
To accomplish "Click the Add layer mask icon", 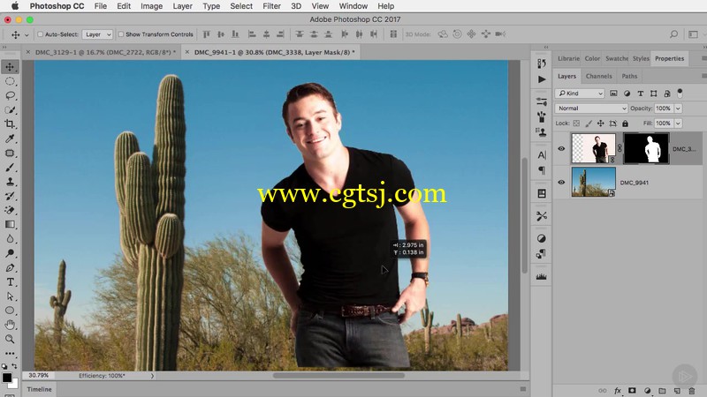I will click(x=632, y=391).
